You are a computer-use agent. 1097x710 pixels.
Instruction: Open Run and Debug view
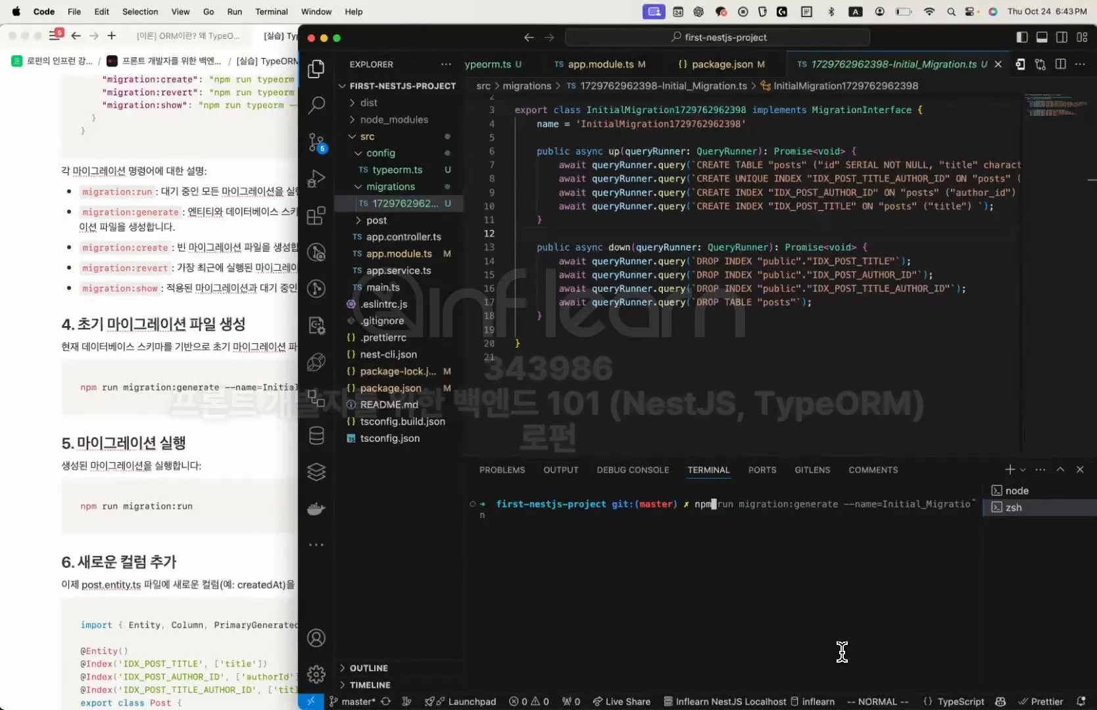pyautogui.click(x=316, y=179)
